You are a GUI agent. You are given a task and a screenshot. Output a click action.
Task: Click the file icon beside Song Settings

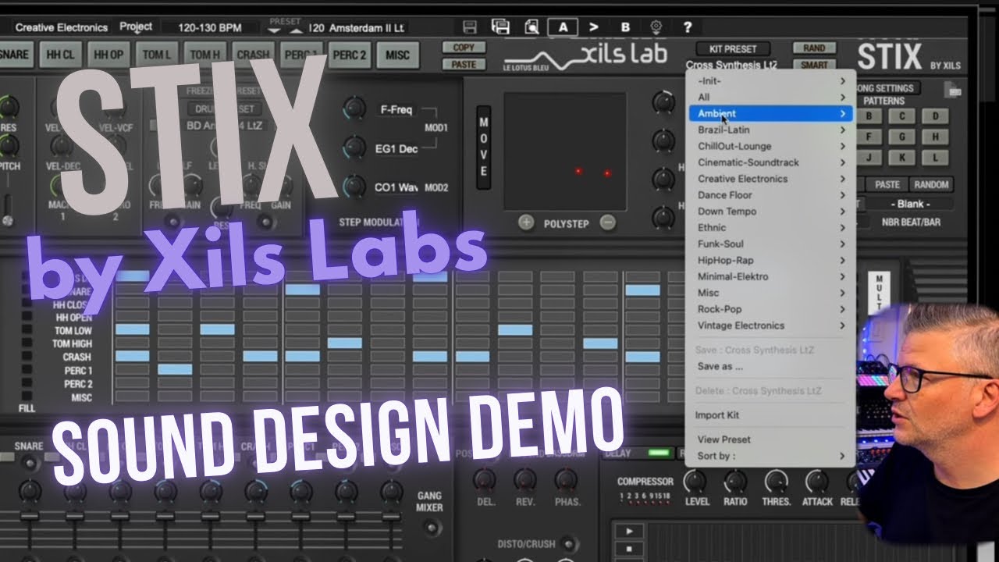[x=952, y=91]
